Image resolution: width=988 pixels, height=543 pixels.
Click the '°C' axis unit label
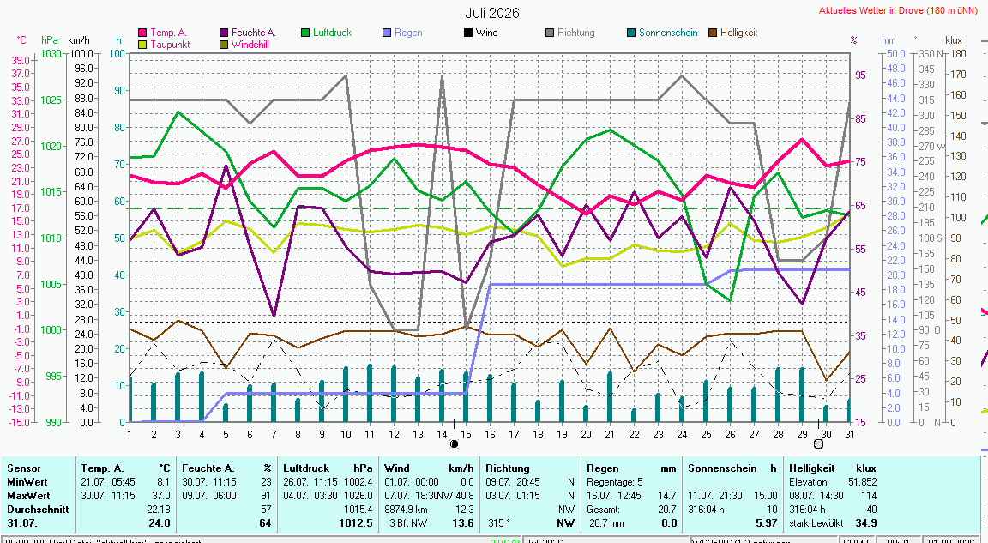click(x=21, y=40)
